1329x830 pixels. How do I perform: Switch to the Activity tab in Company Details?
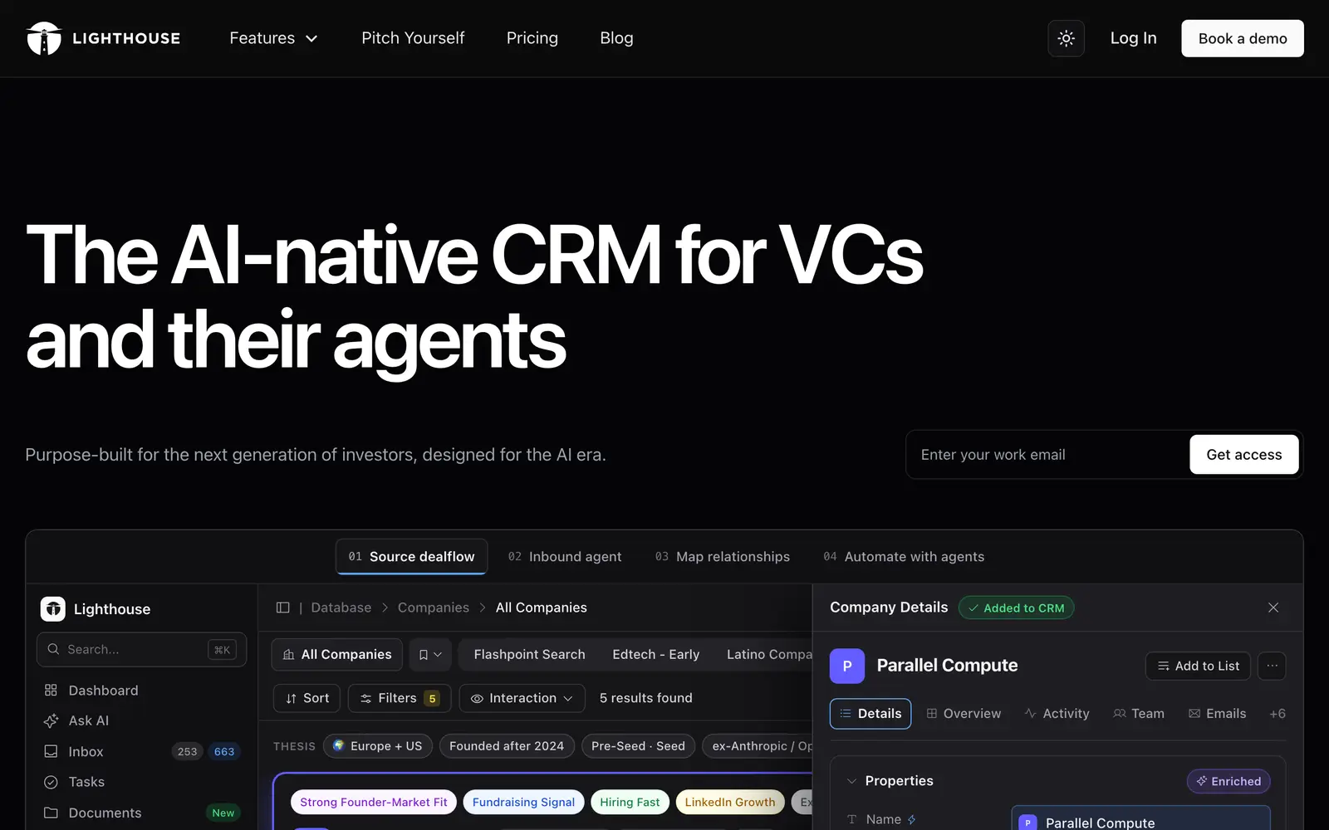[x=1057, y=714]
